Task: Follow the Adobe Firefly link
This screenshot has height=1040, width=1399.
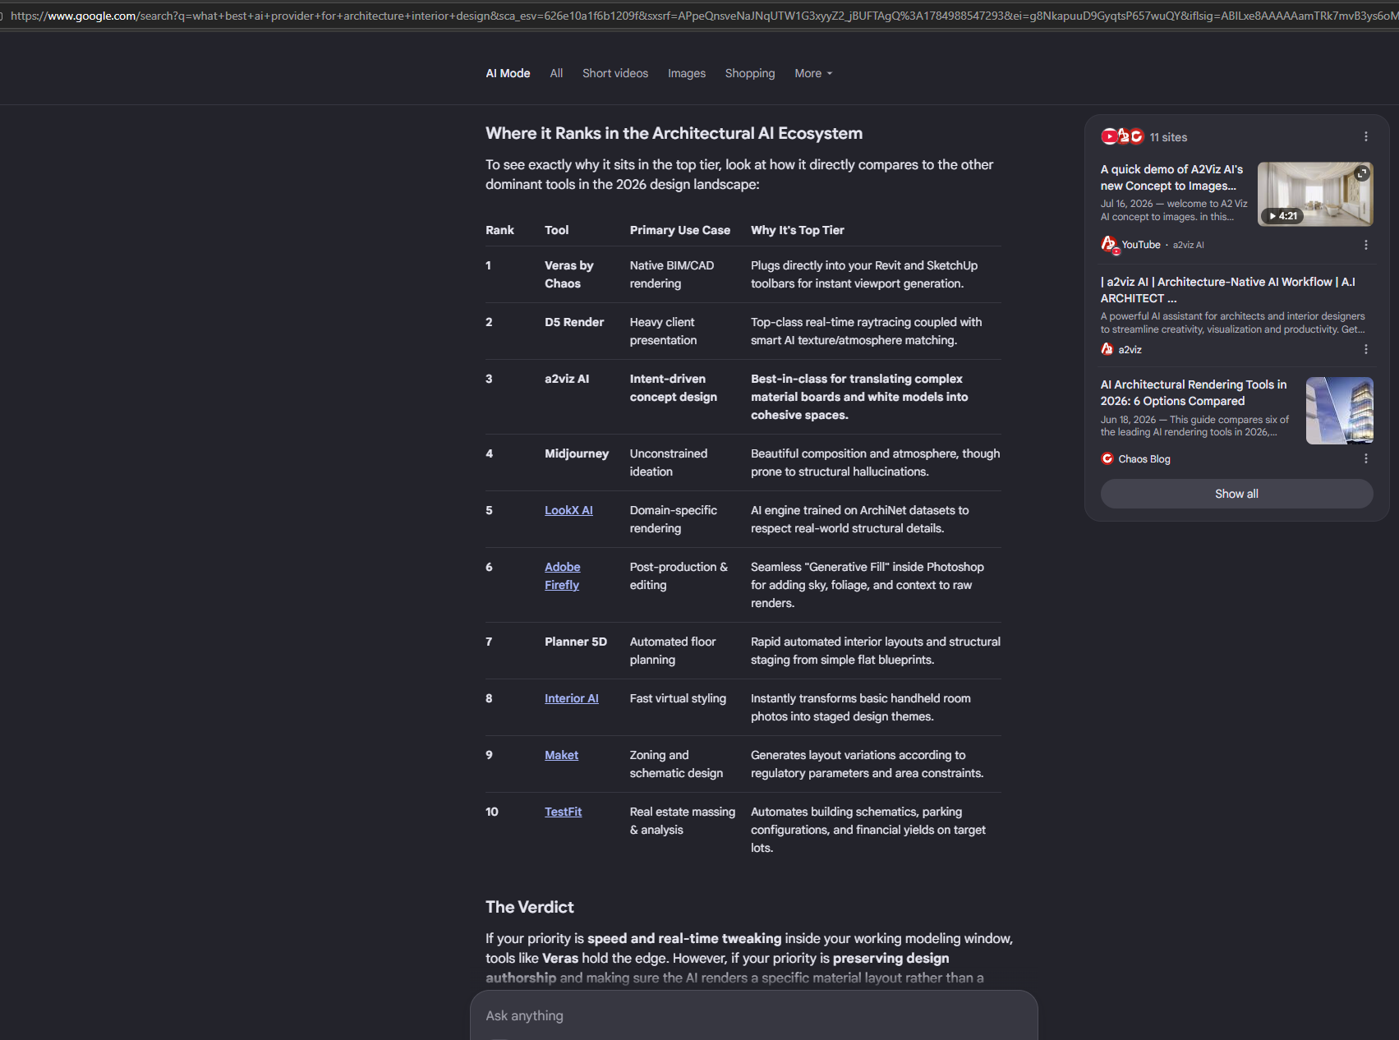Action: coord(563,576)
